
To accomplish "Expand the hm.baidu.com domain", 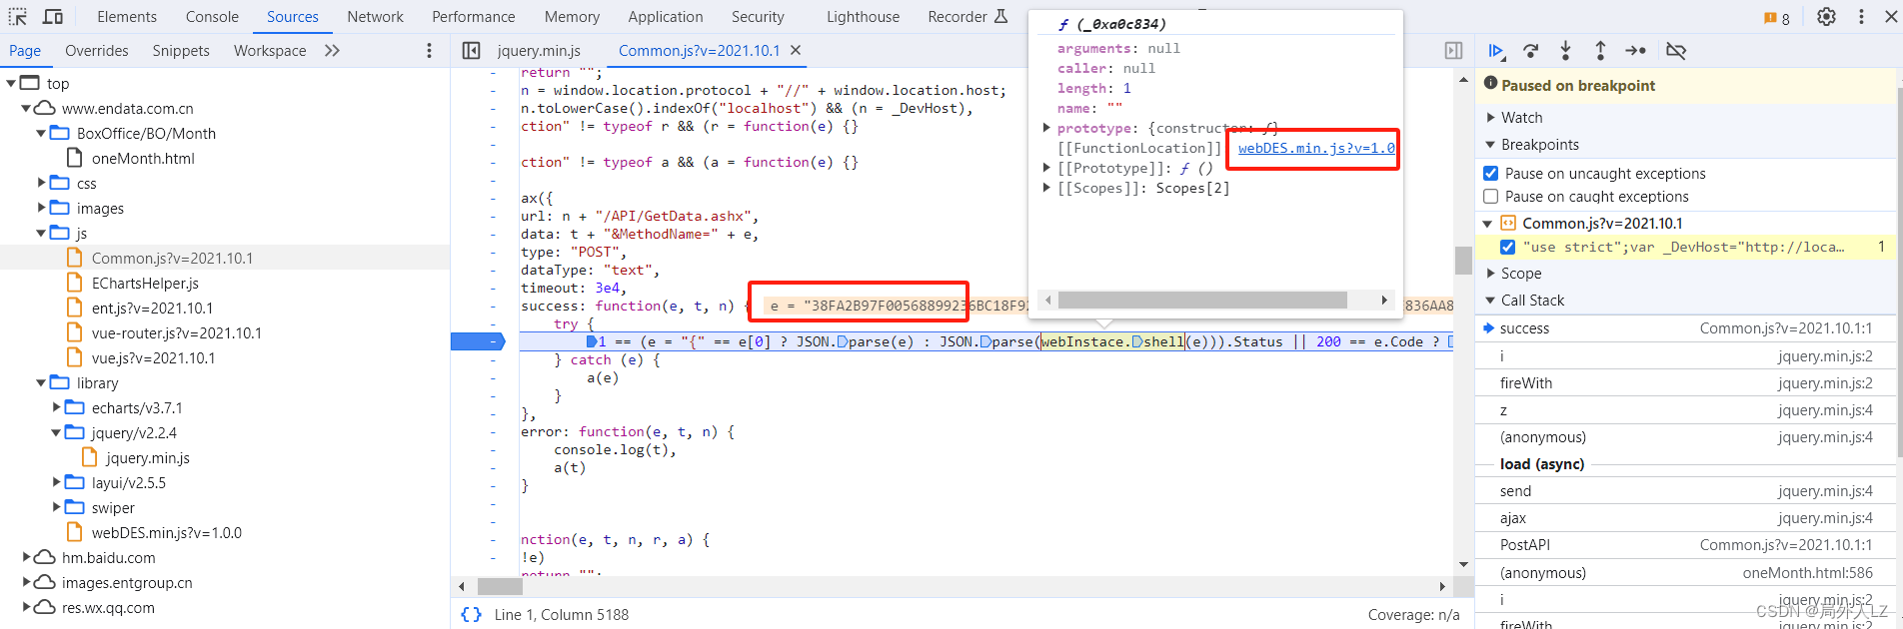I will click(26, 557).
